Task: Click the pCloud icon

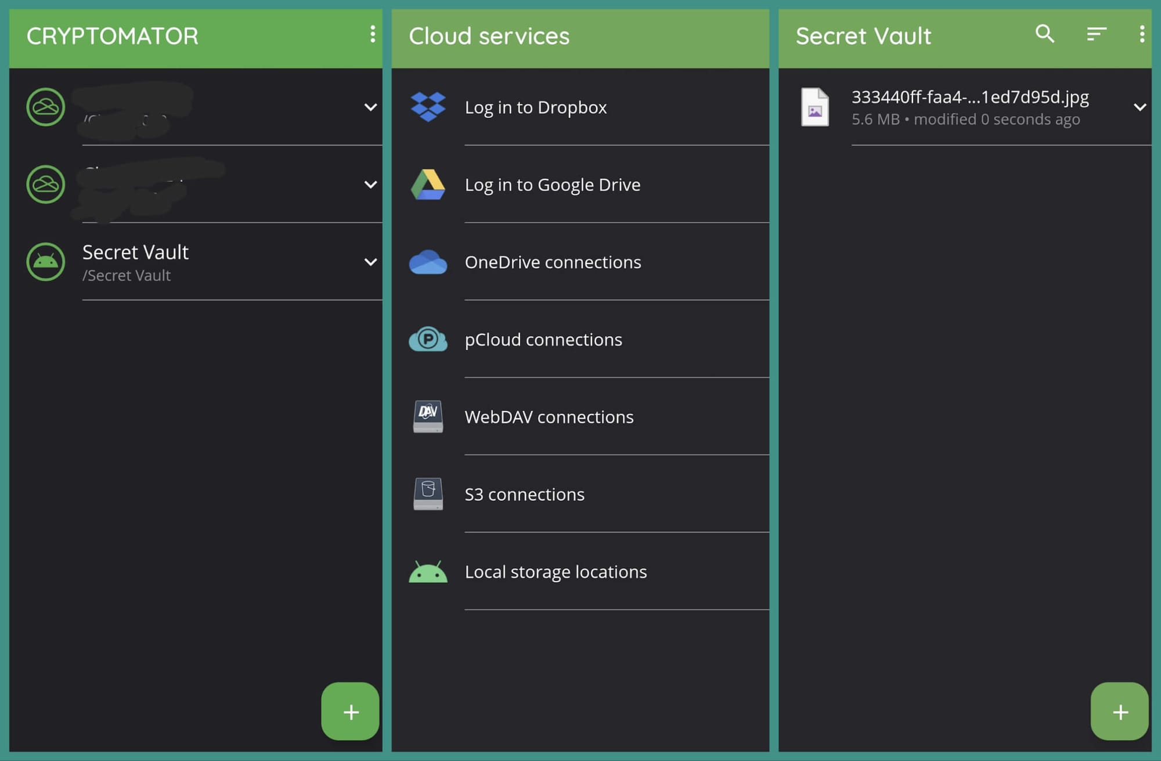Action: 428,340
